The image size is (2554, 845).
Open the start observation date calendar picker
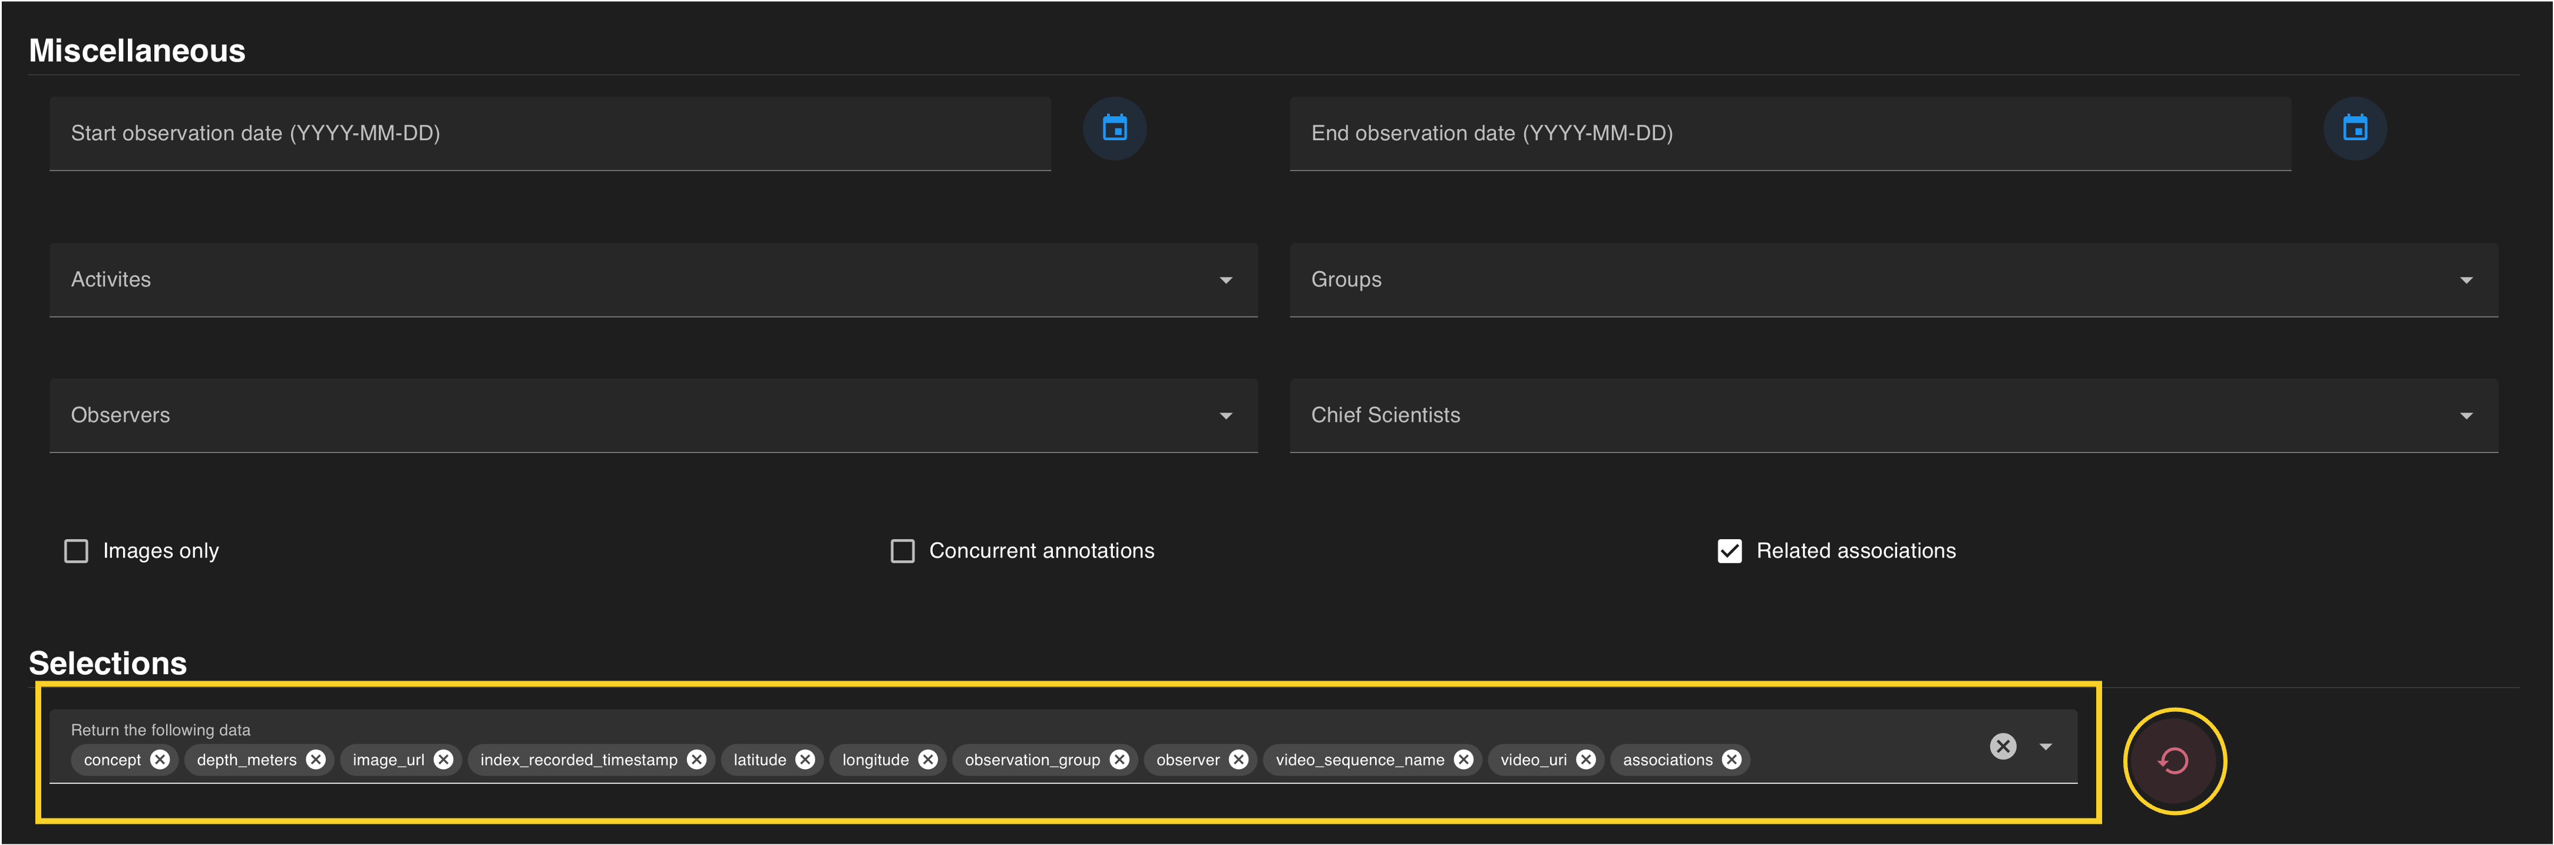(1115, 129)
